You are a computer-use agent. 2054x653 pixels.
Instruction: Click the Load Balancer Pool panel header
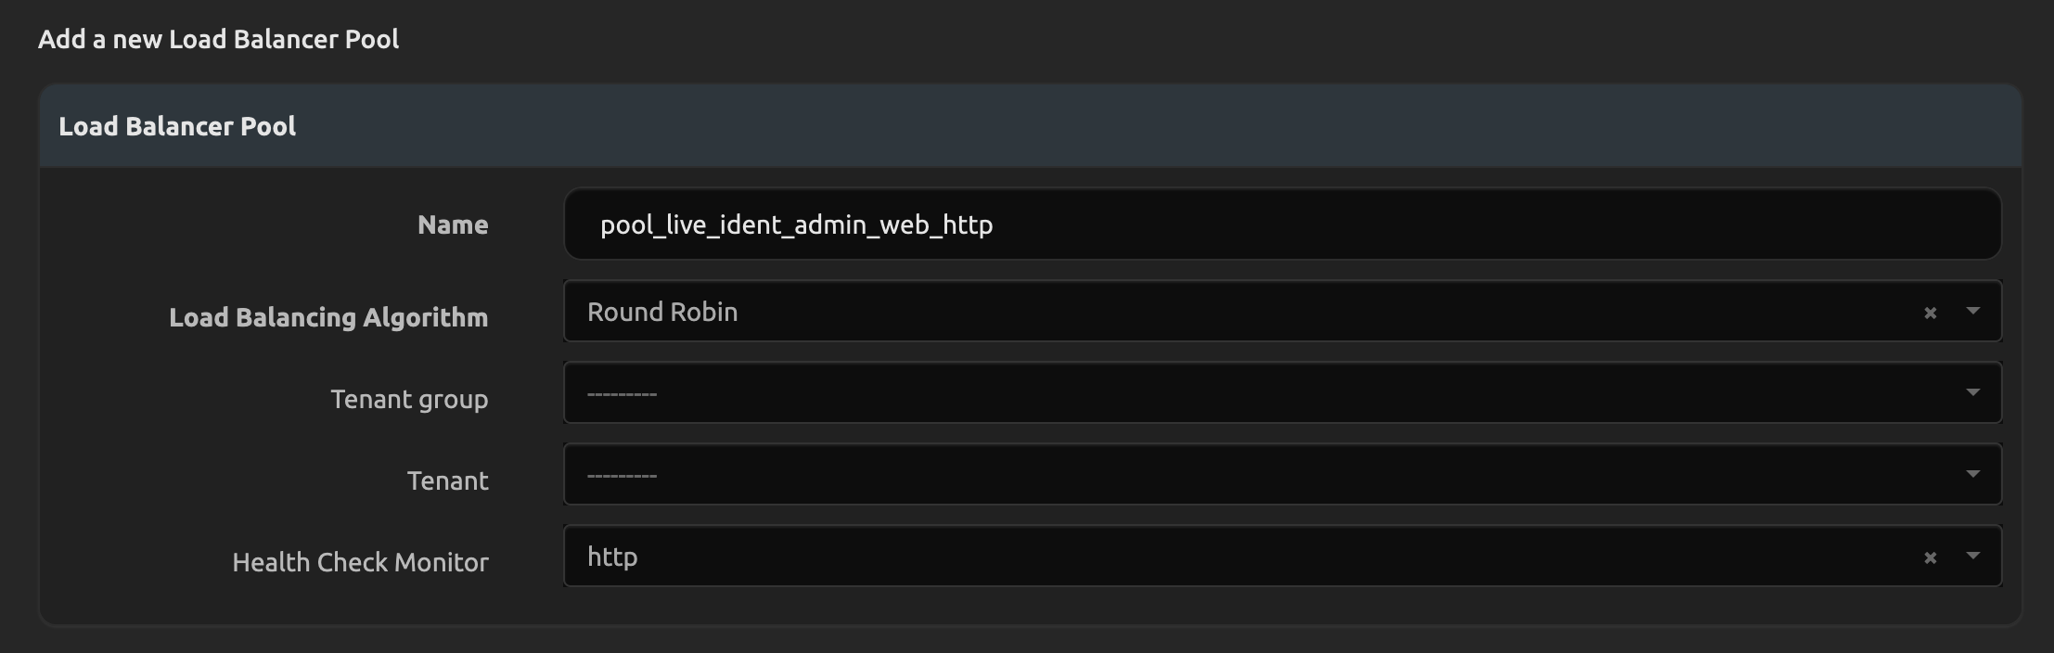click(177, 127)
